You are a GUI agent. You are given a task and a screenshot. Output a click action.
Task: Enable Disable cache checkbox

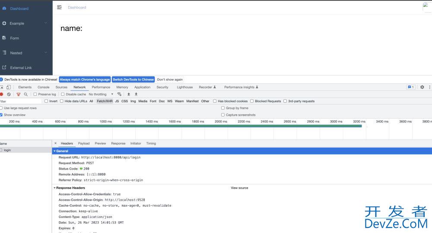coord(63,94)
